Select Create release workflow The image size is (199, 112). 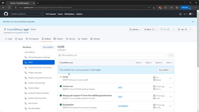click(x=39, y=88)
